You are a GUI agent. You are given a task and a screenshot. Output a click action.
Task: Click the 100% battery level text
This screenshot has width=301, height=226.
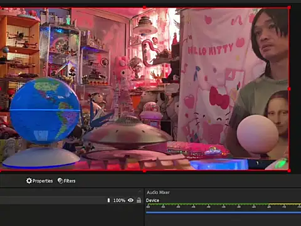point(119,200)
